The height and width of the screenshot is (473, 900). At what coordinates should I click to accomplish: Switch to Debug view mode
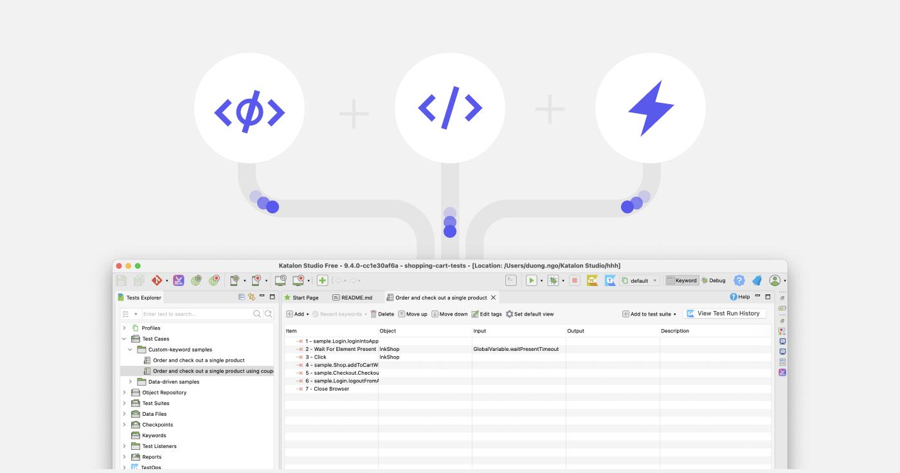coord(715,280)
